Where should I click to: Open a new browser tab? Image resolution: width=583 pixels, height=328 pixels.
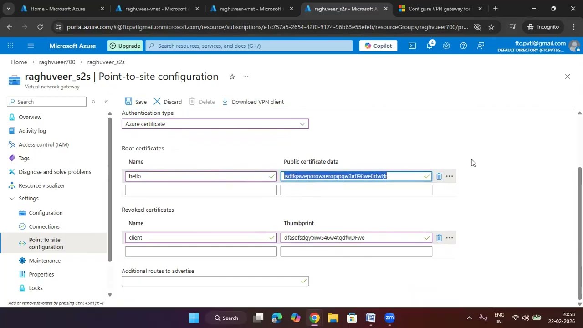pyautogui.click(x=495, y=9)
